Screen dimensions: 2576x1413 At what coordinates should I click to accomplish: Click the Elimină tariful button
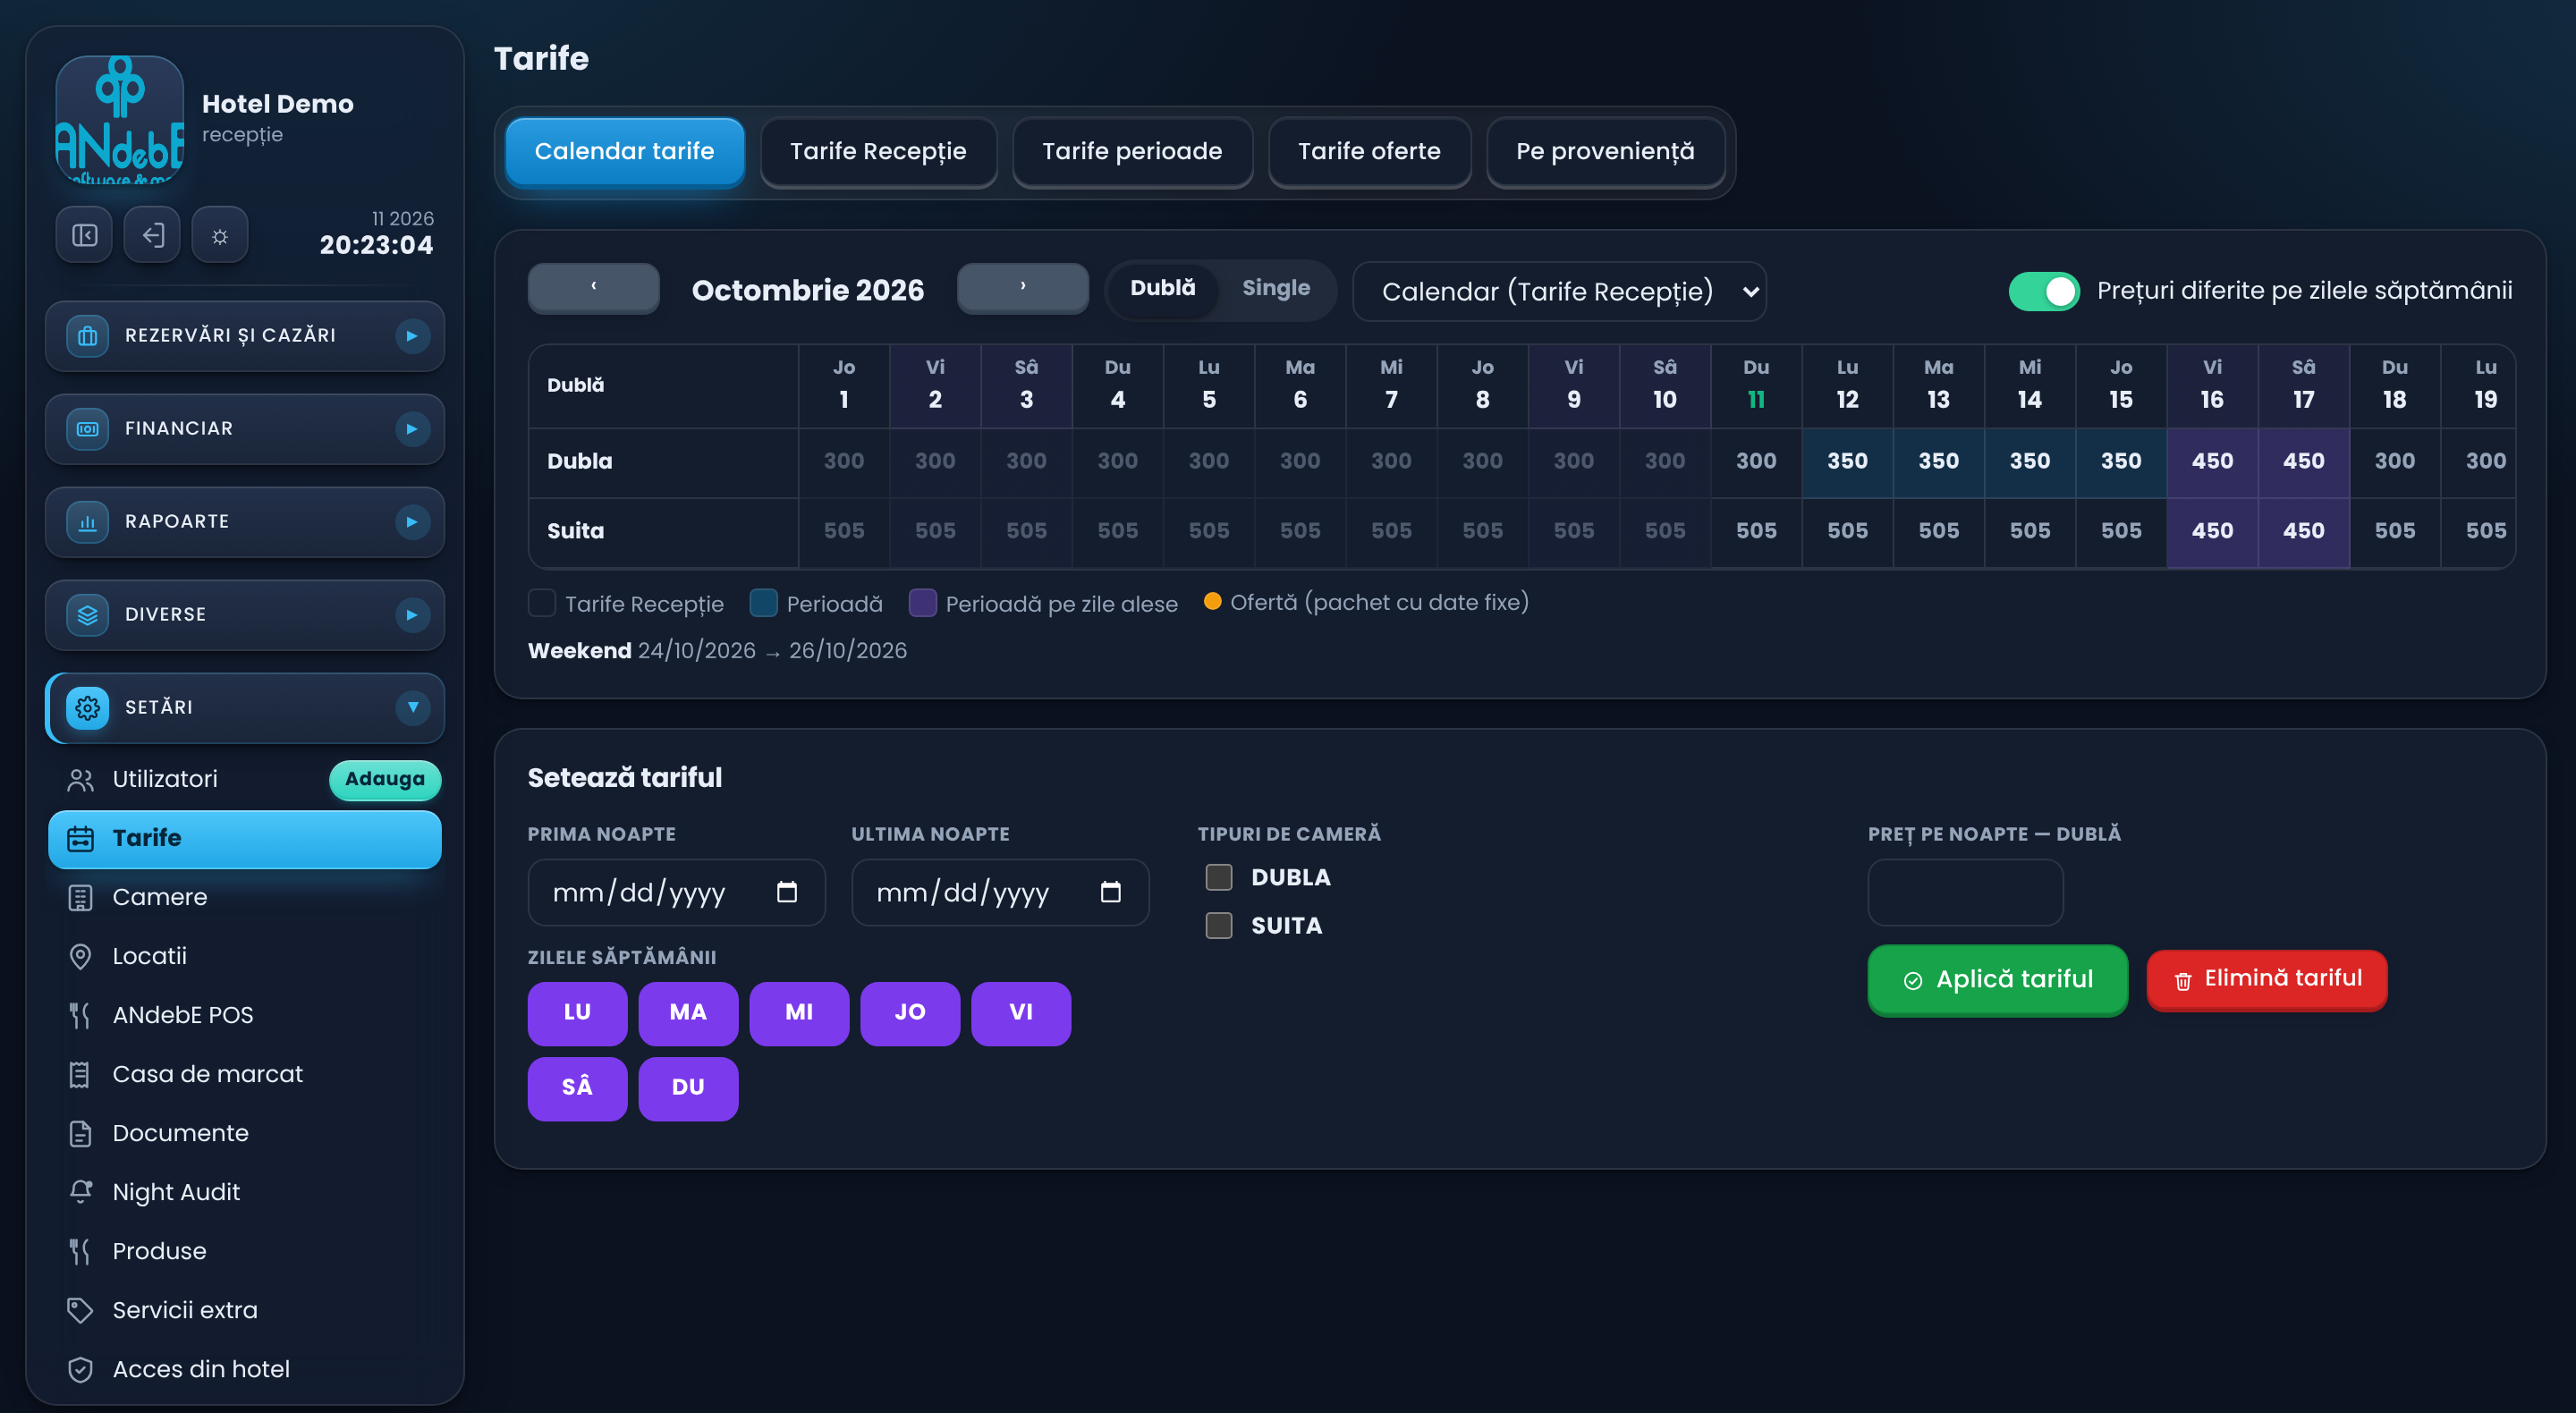pos(2266,979)
